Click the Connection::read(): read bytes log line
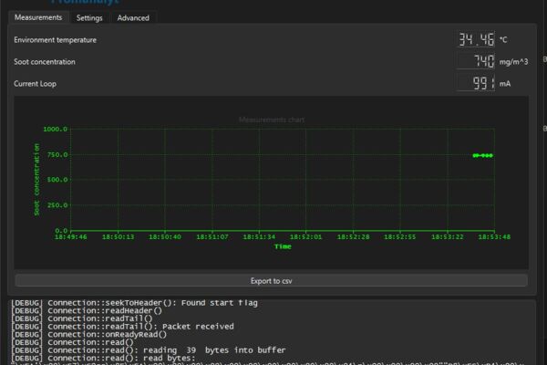Screen dimensions: 547x365 103,358
